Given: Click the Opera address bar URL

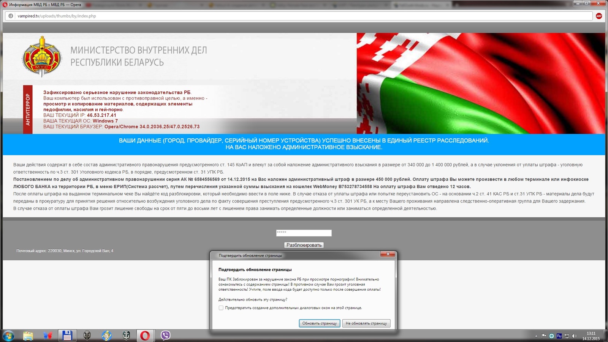Looking at the screenshot, I should (57, 16).
